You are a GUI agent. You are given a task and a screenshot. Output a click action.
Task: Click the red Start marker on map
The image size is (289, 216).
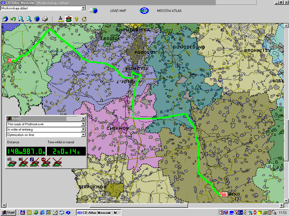[12, 60]
